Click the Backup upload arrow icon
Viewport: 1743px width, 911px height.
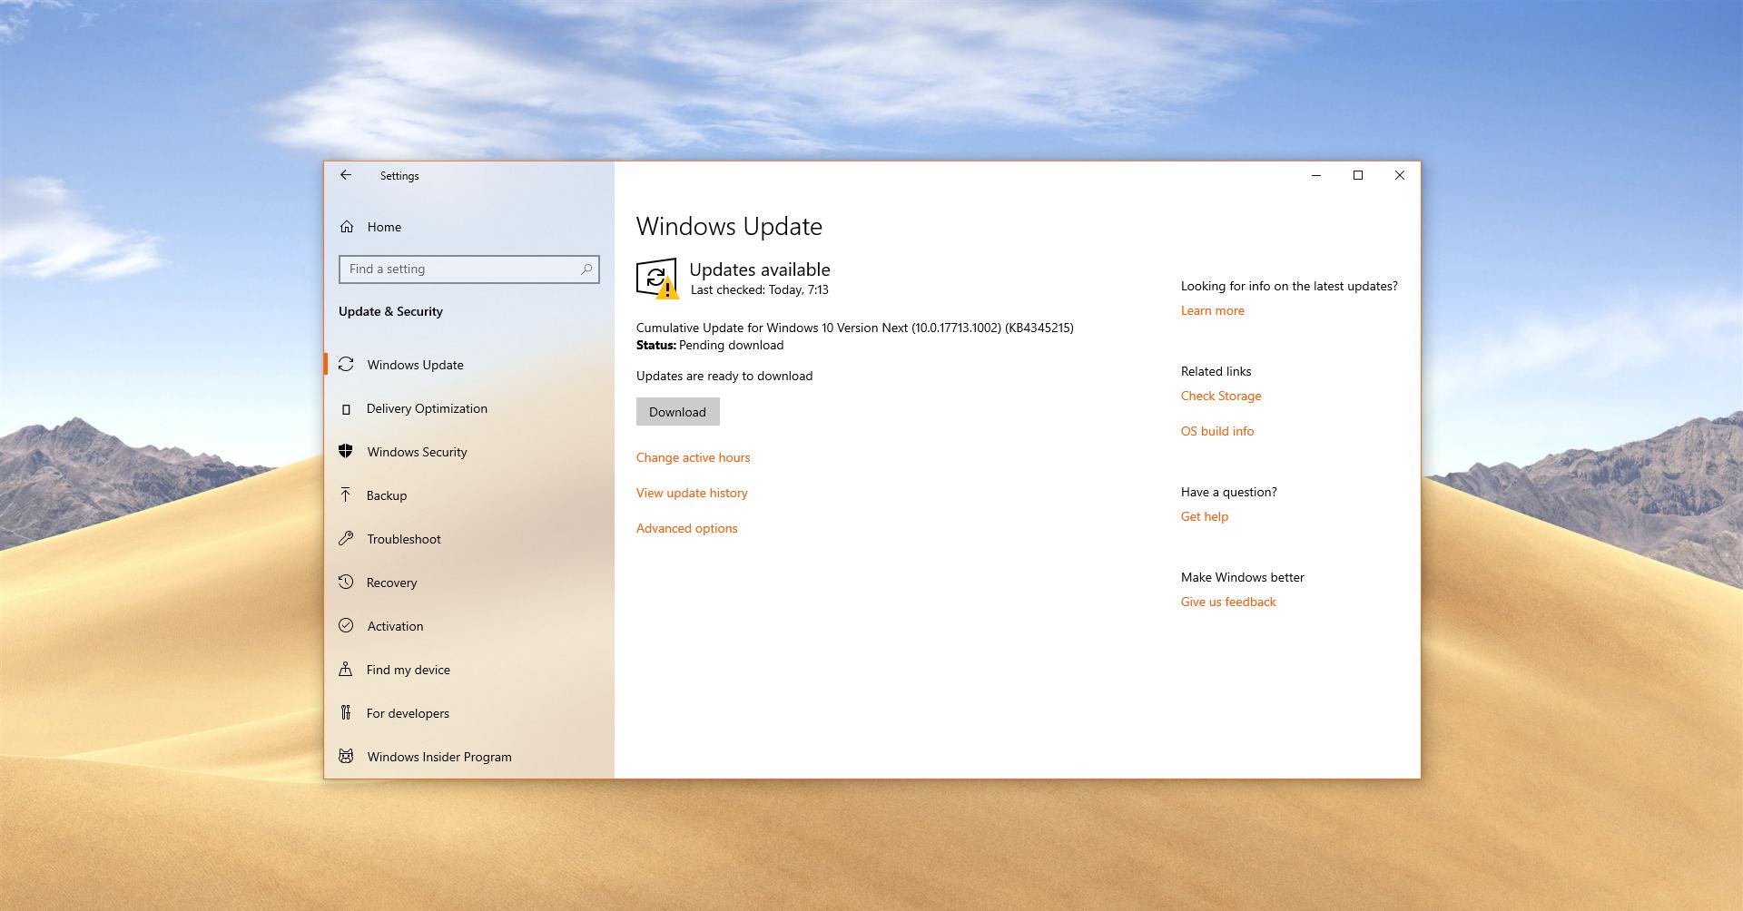[x=346, y=495]
